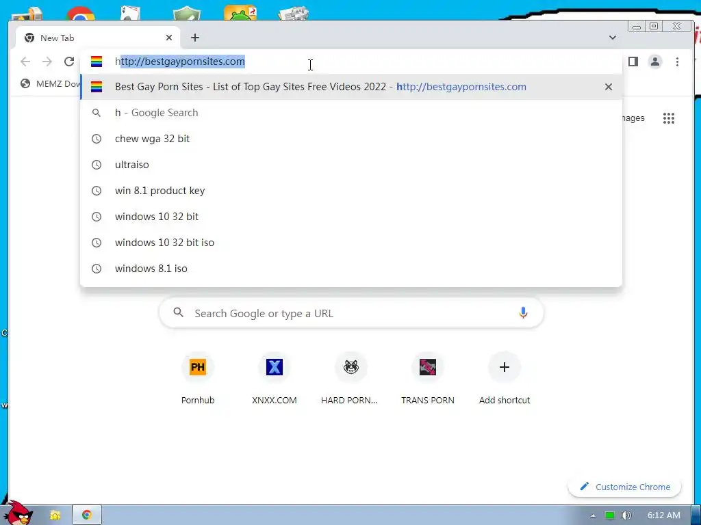The image size is (701, 525).
Task: Show hidden tray icons arrow
Action: 593,515
